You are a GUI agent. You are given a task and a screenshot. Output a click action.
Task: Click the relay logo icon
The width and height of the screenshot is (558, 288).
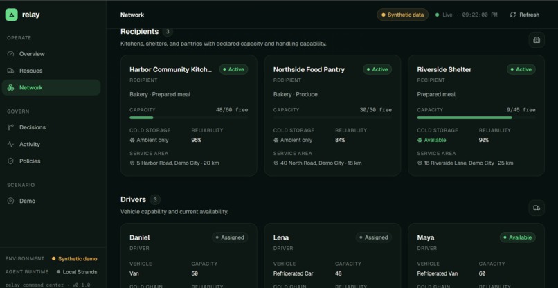coord(11,15)
